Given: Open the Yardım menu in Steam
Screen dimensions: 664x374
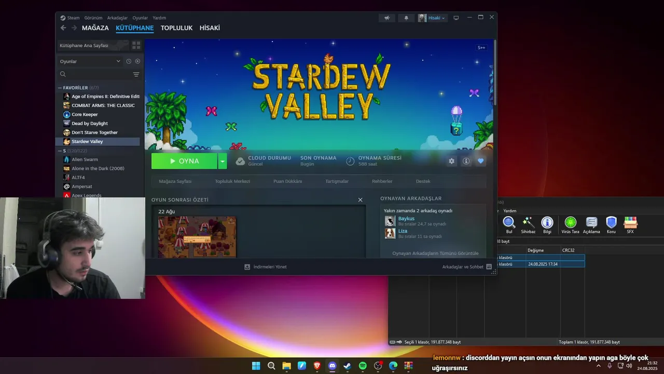Looking at the screenshot, I should pyautogui.click(x=159, y=18).
